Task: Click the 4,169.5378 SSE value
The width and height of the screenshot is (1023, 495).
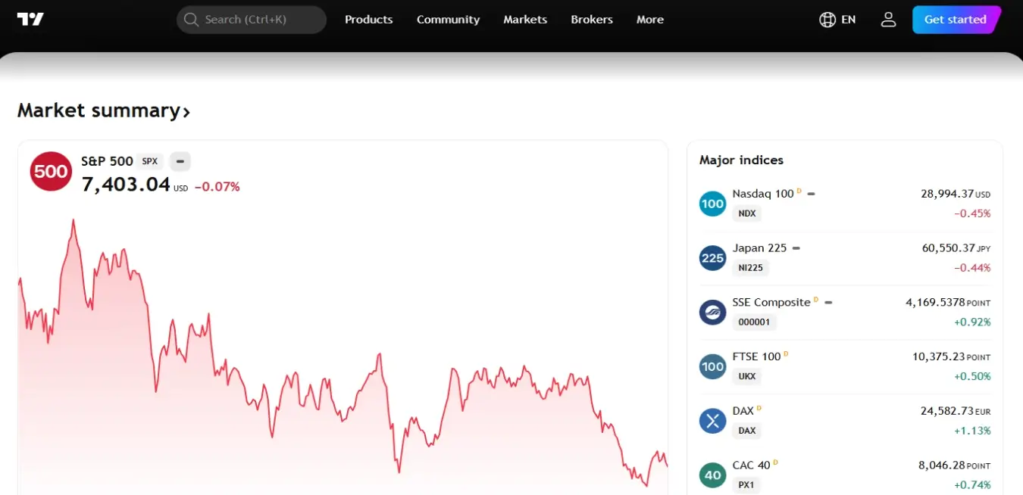Action: 935,303
